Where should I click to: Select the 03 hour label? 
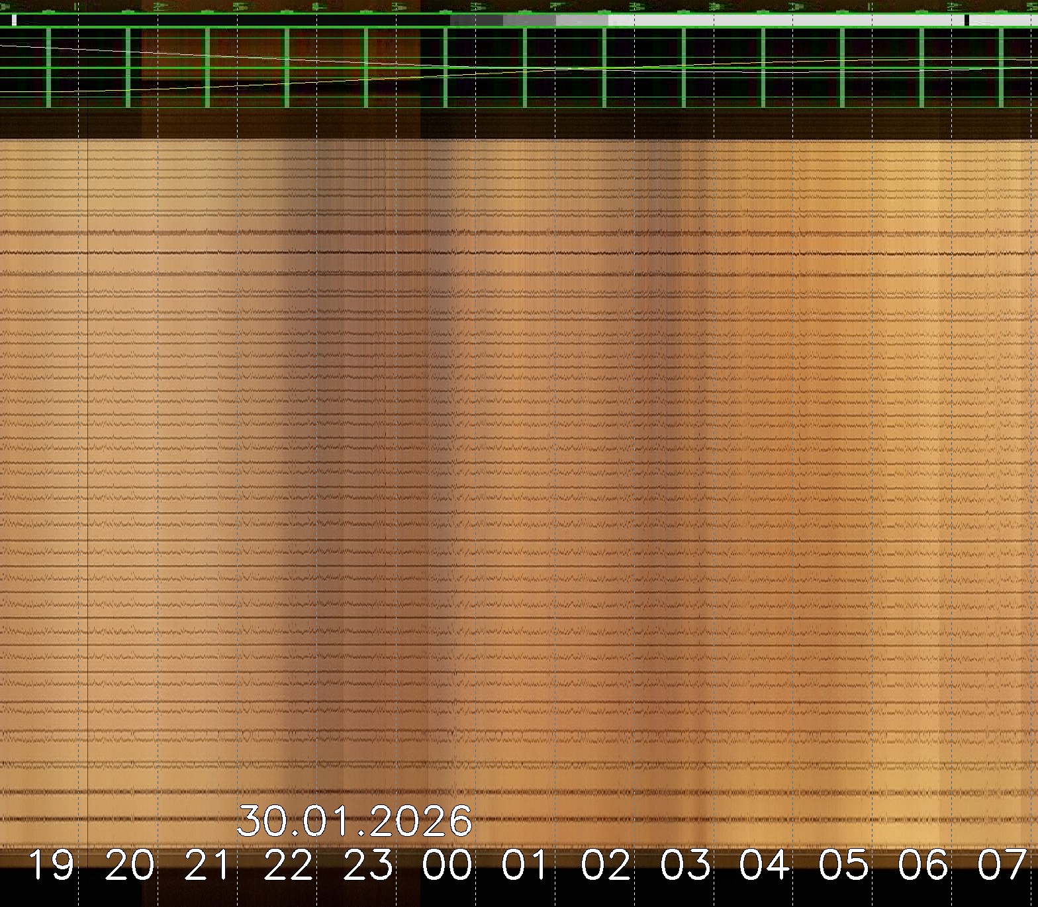[x=685, y=865]
